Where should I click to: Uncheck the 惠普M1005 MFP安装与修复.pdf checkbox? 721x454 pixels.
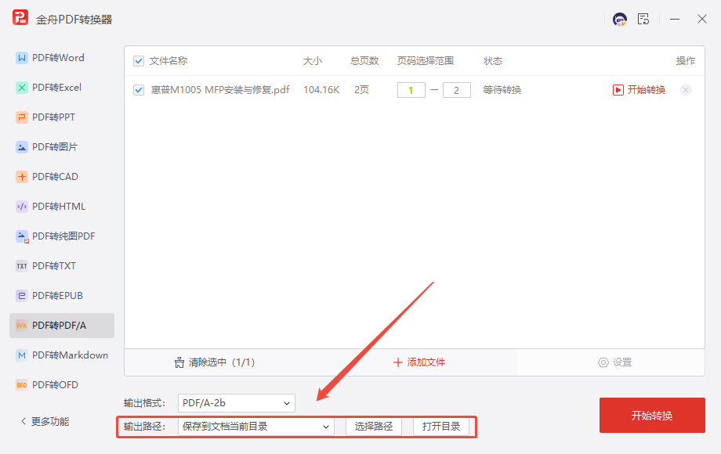click(139, 90)
